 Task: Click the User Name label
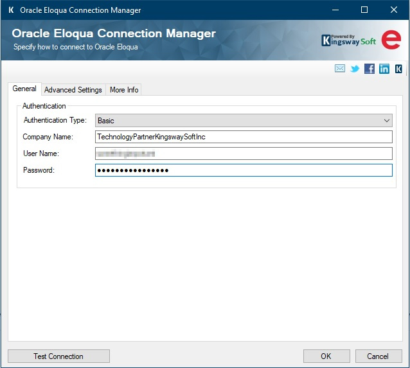[x=41, y=153]
